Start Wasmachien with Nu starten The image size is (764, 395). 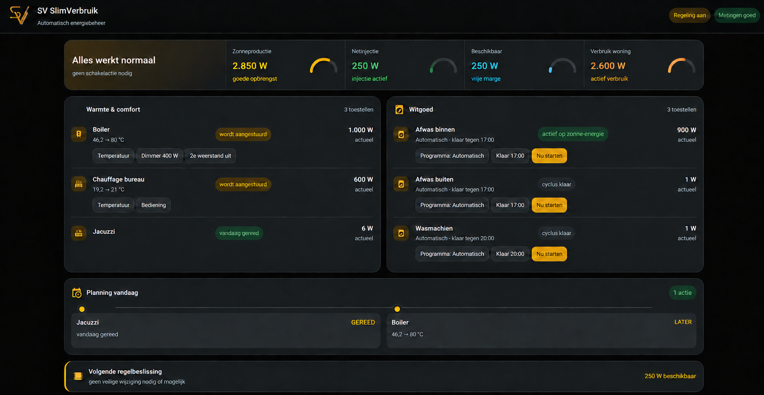(x=549, y=254)
